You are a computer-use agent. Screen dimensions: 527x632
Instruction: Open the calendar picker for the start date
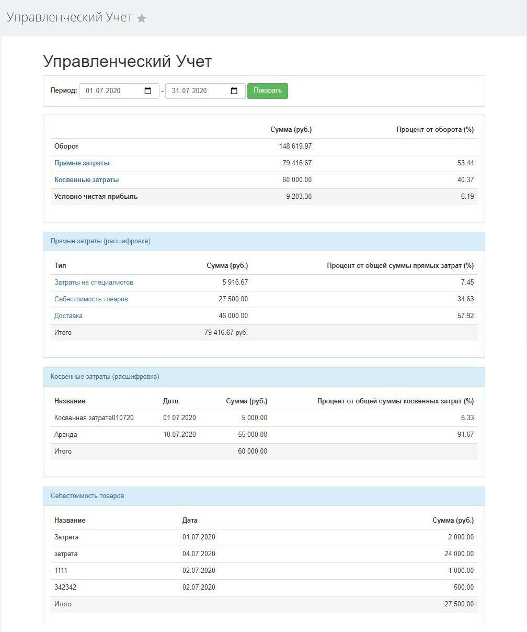point(148,91)
